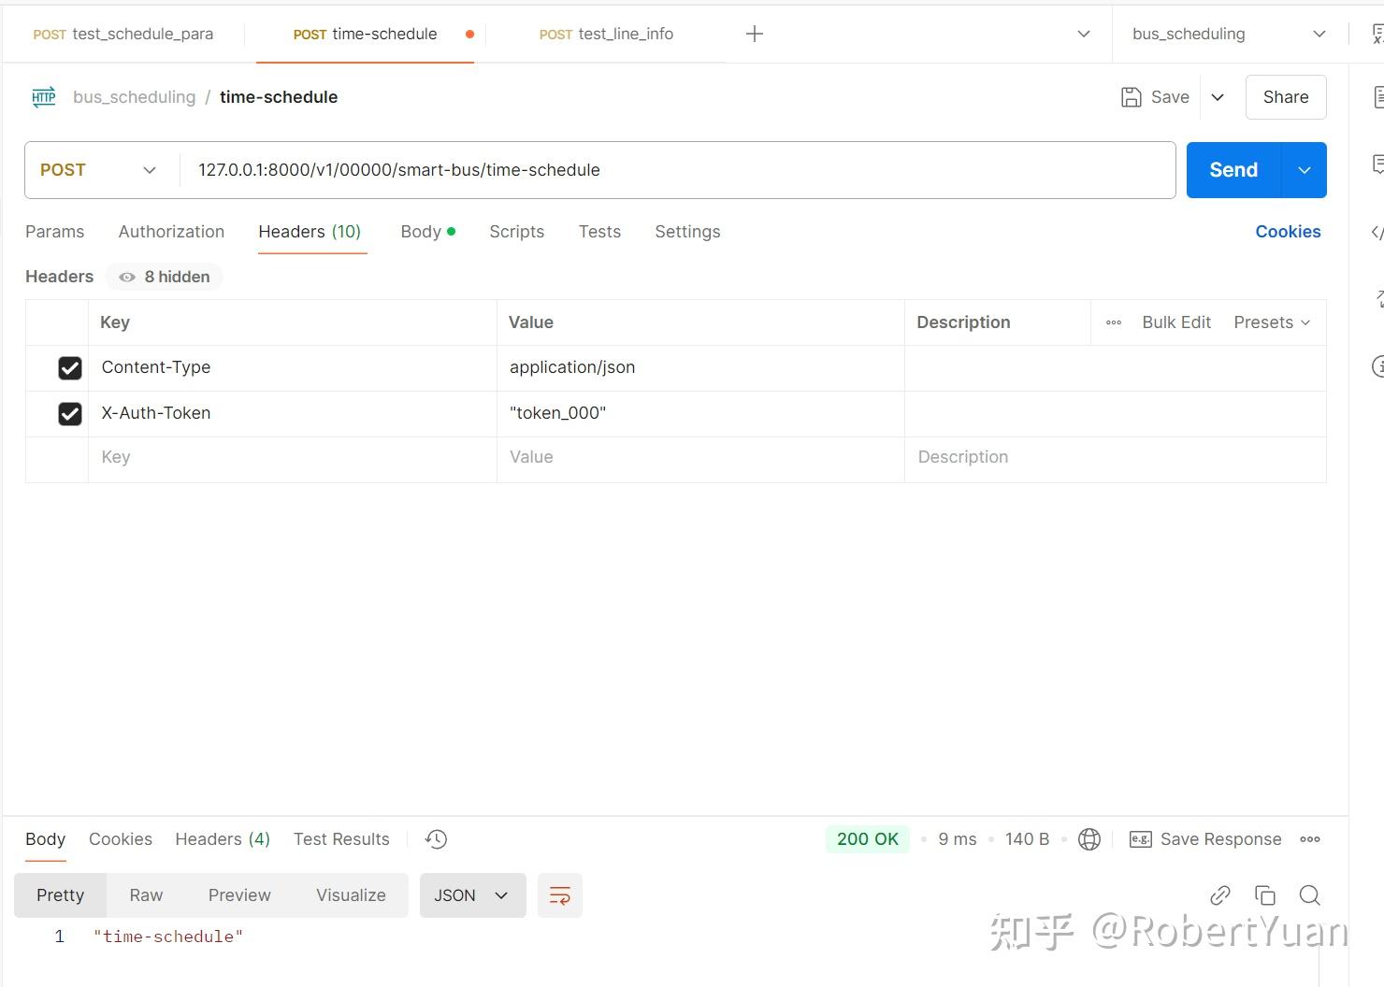The image size is (1384, 987).
Task: Click the 140 B response size
Action: pyautogui.click(x=1027, y=839)
